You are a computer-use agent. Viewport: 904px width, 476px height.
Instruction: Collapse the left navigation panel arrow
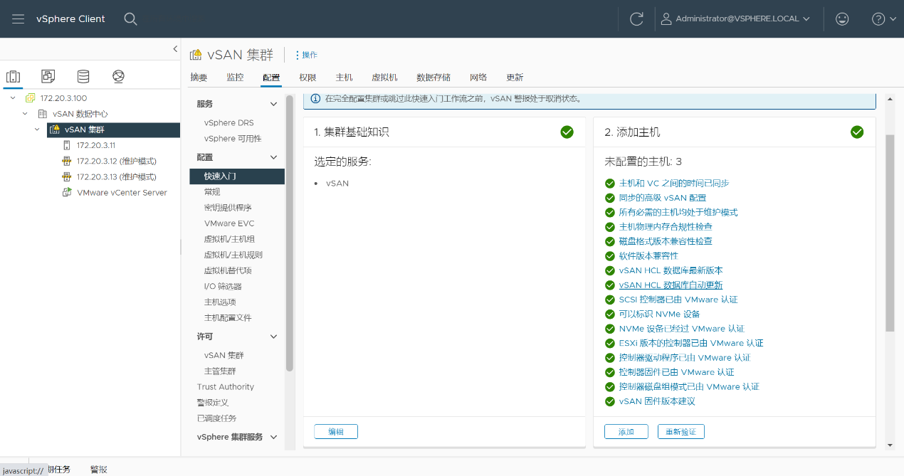pos(175,48)
